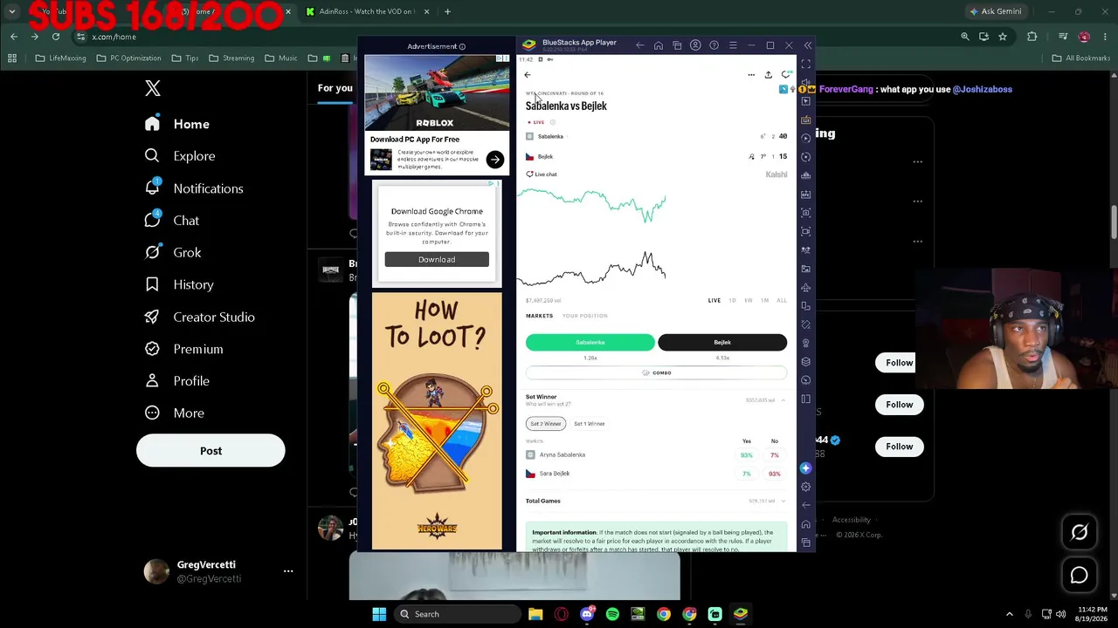Viewport: 1118px width, 628px height.
Task: Switch chart range to LIVE
Action: (714, 300)
